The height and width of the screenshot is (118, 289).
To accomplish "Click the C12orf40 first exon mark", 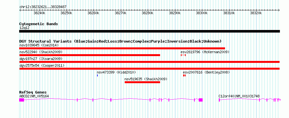I will pos(219,100).
